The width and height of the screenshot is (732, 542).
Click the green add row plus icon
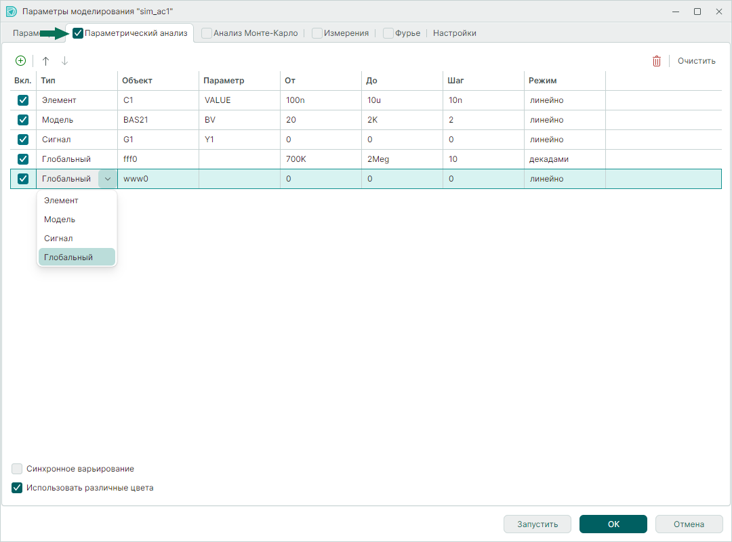20,61
